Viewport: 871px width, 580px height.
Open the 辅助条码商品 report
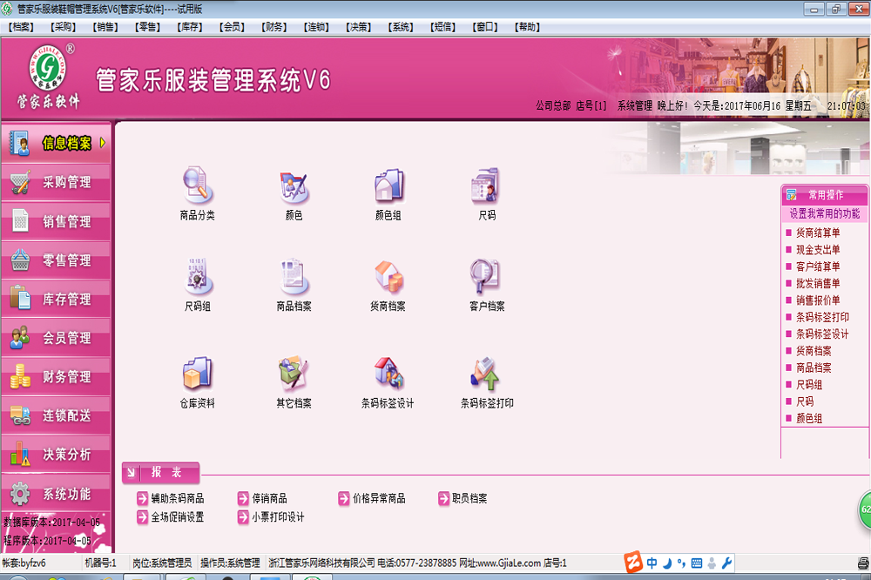click(x=171, y=498)
